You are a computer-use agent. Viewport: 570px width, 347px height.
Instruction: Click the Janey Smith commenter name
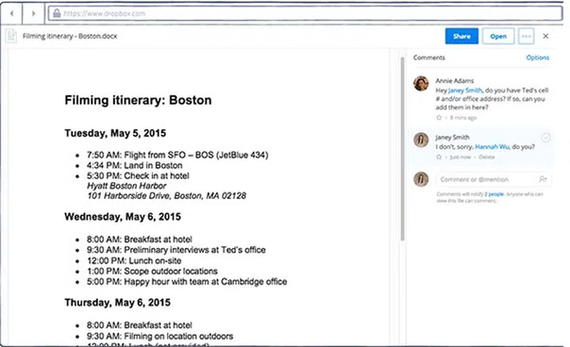click(x=453, y=137)
